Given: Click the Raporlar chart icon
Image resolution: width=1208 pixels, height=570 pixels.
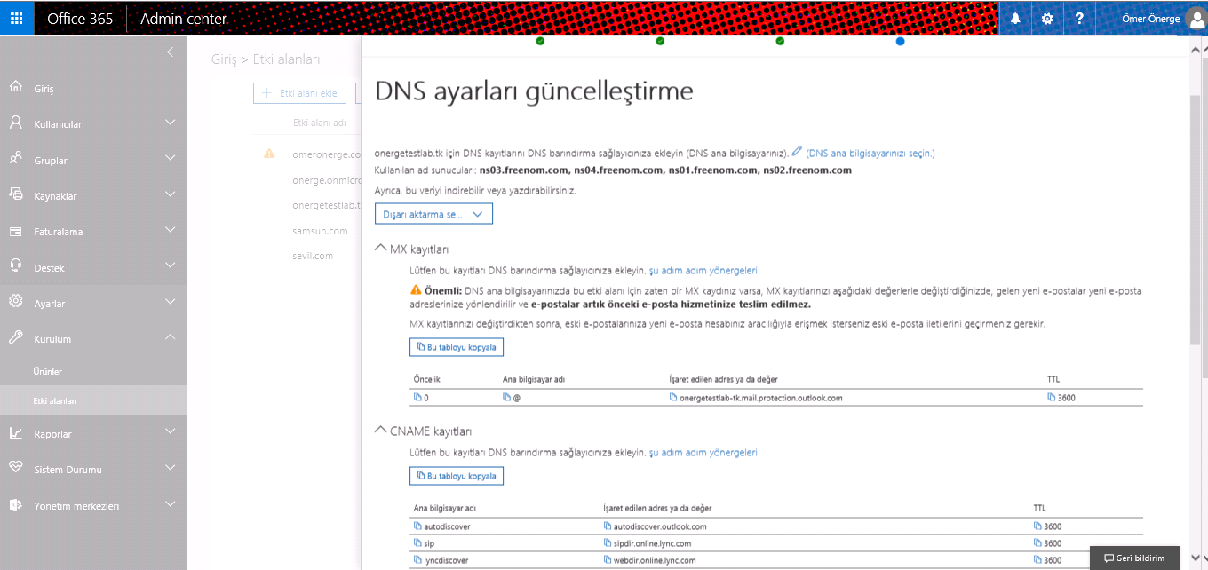Looking at the screenshot, I should 15,433.
